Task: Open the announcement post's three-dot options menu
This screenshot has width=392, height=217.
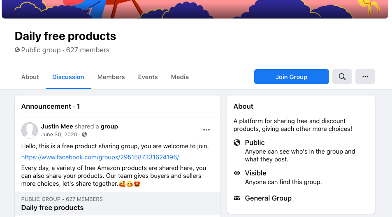Action: [x=206, y=130]
